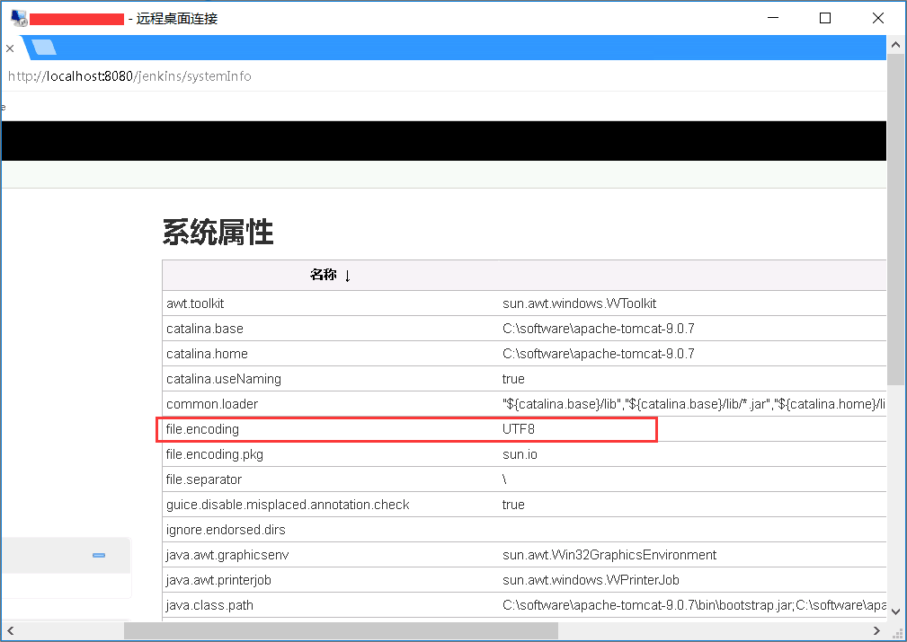Screen dimensions: 907x642
Task: Click the horizontal scrollbar left arrow
Action: (x=10, y=631)
